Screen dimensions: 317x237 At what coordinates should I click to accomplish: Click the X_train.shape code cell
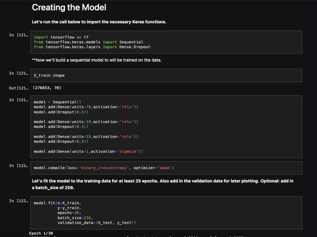[x=166, y=76]
